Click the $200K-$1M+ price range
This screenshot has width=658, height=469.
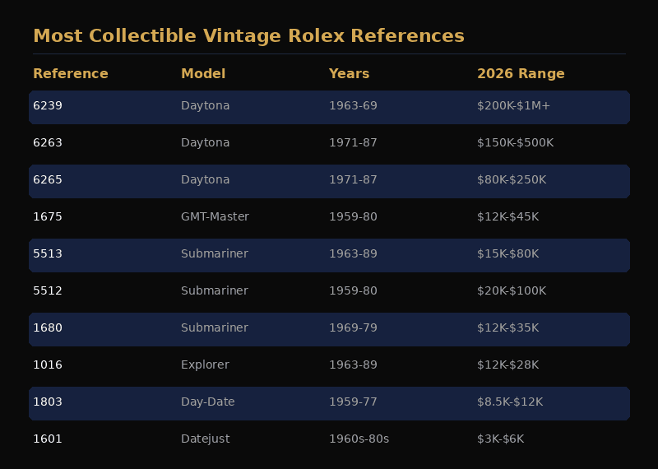[x=513, y=106]
